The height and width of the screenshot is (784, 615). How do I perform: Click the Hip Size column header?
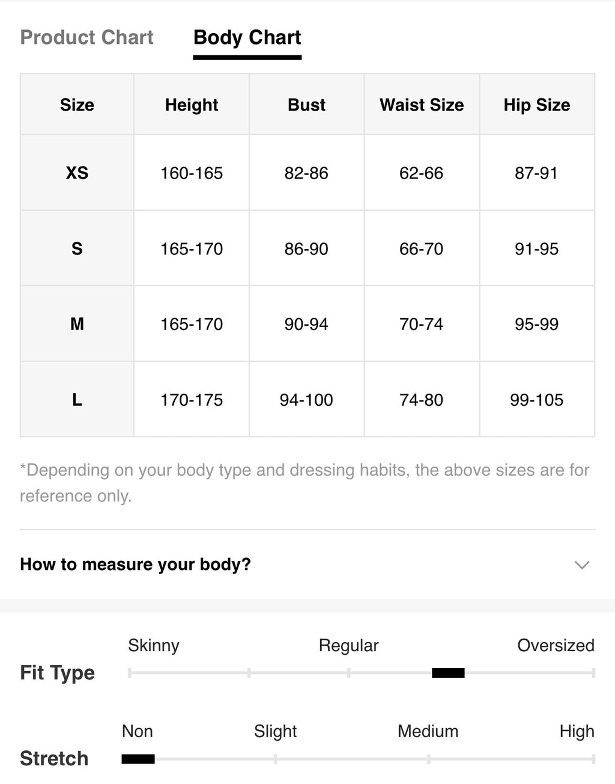tap(537, 105)
